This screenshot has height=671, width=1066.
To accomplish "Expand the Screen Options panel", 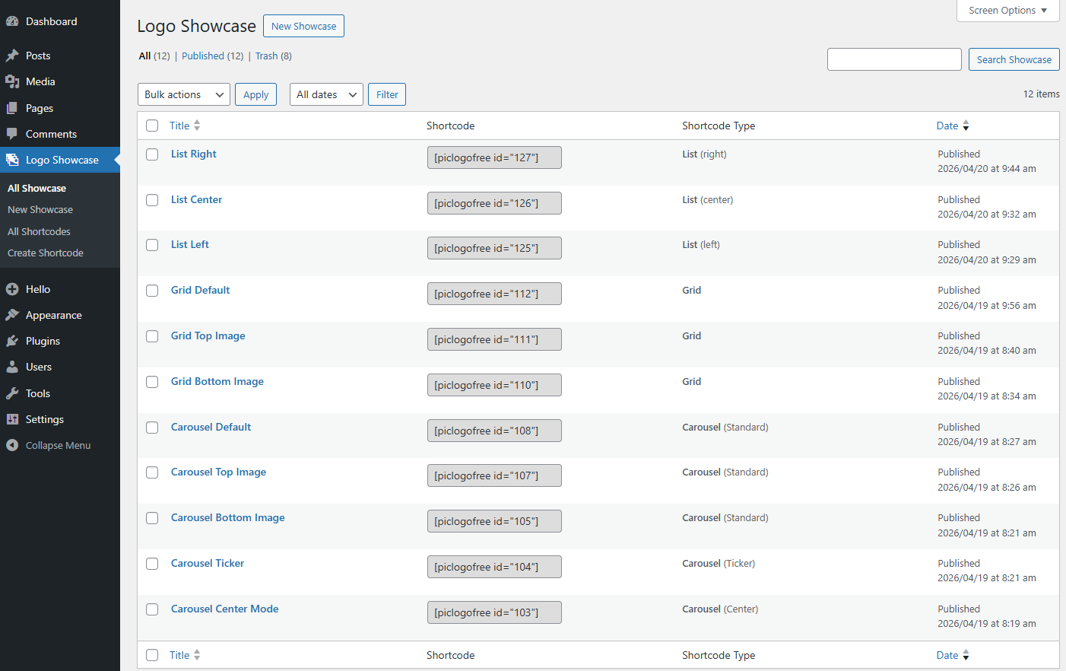I will (x=1007, y=10).
